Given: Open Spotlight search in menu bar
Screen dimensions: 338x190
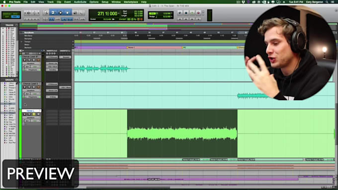Looking at the screenshot, I should click(327, 2).
